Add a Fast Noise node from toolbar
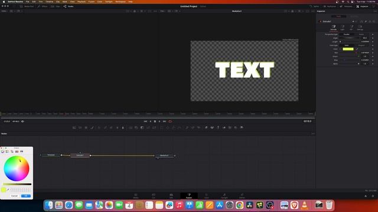 (80, 128)
